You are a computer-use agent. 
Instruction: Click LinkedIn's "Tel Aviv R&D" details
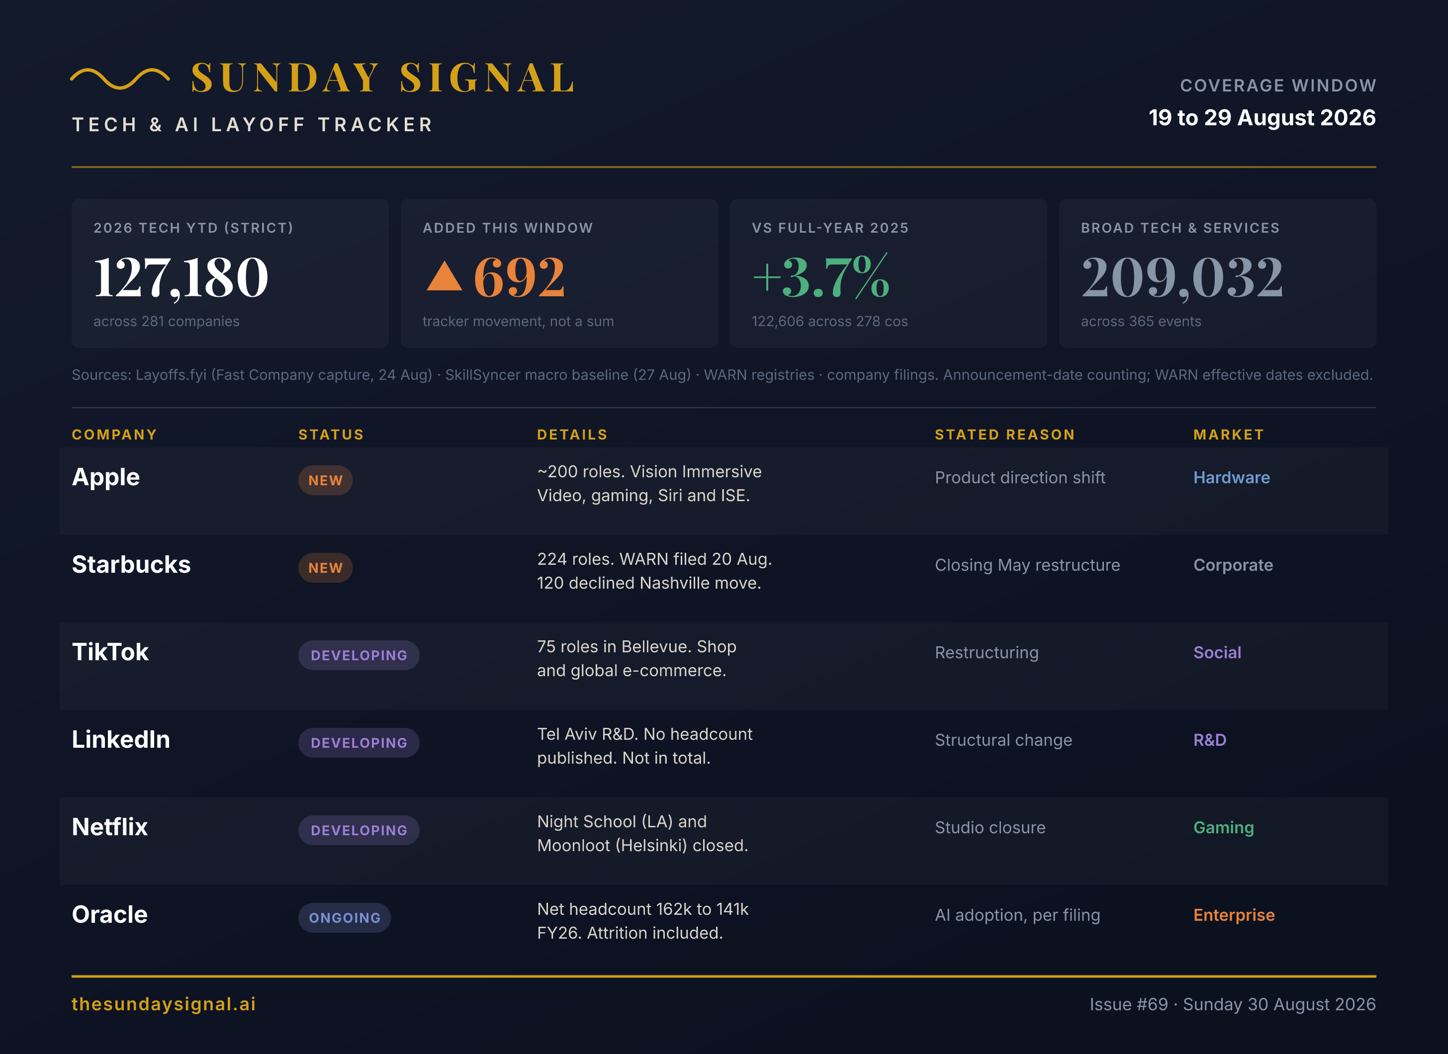point(645,746)
